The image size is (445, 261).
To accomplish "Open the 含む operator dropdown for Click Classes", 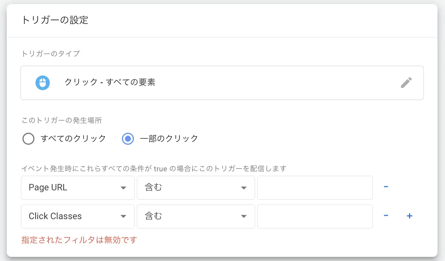I will coord(196,217).
